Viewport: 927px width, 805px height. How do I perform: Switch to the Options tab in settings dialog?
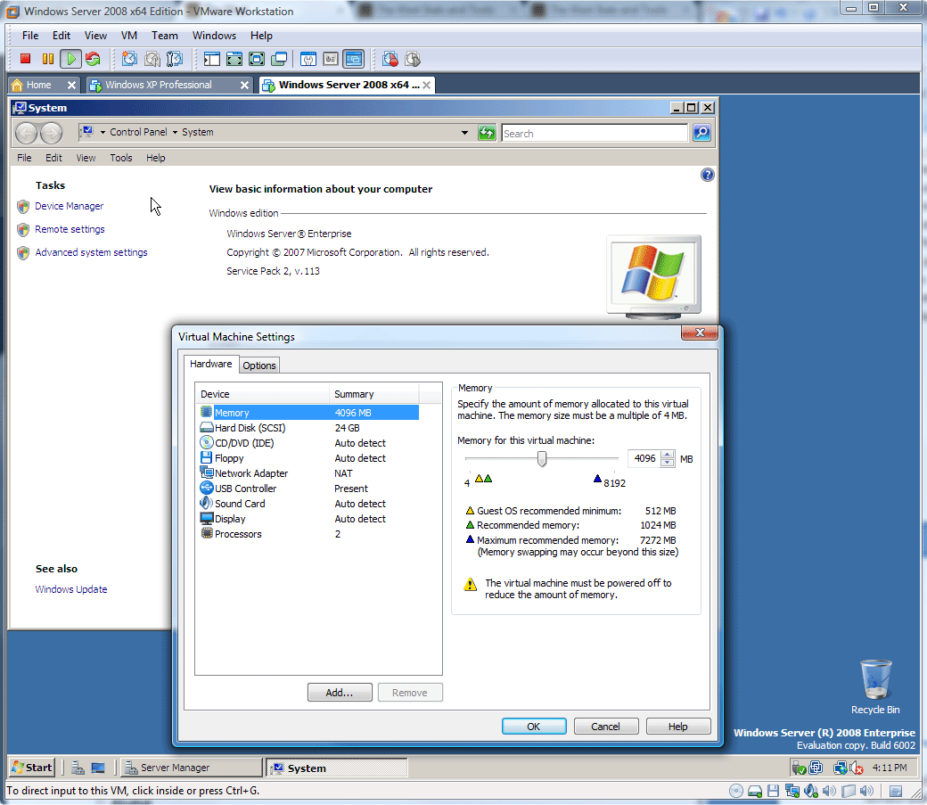click(259, 366)
